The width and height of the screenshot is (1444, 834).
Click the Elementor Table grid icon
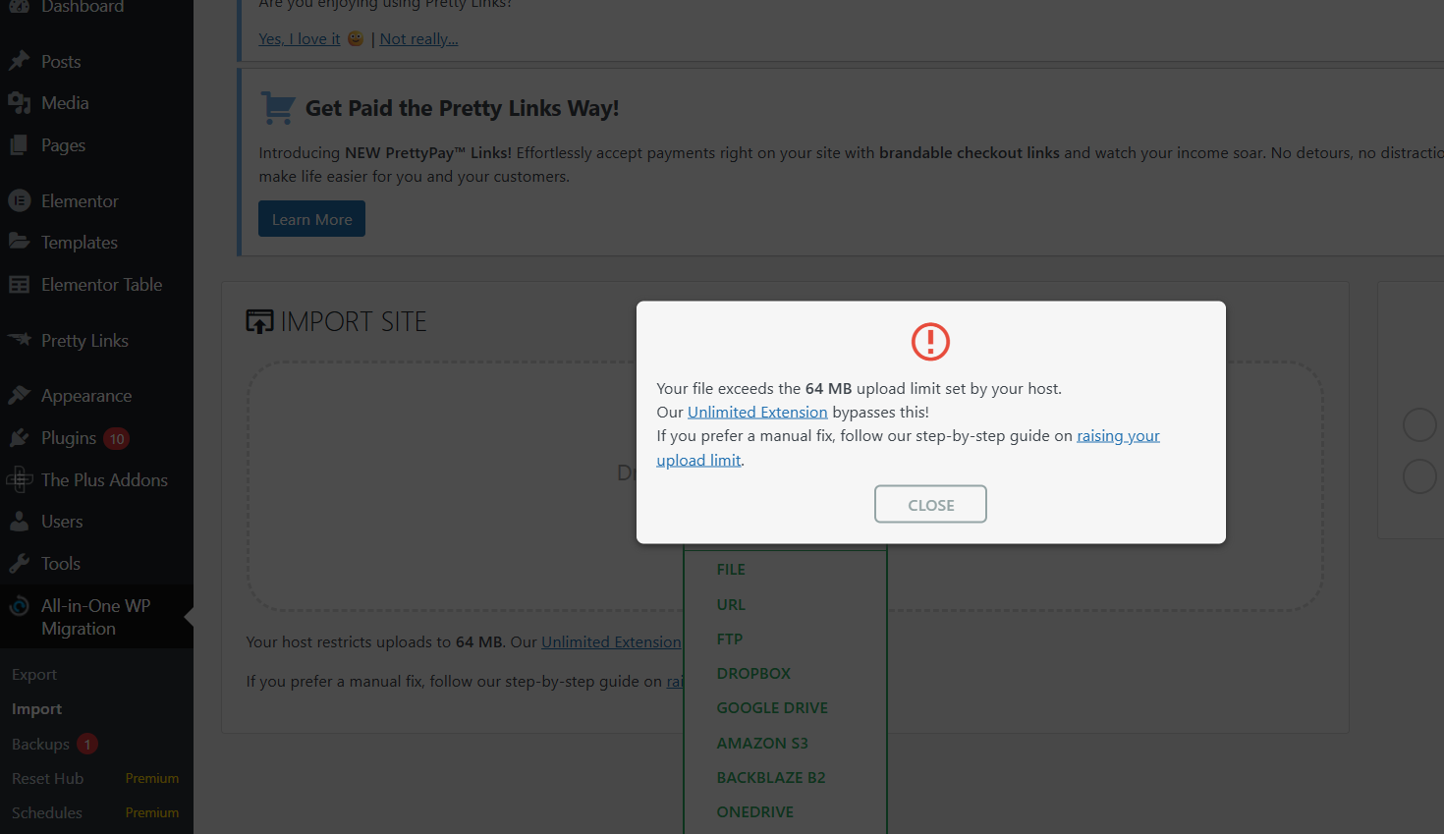coord(20,285)
